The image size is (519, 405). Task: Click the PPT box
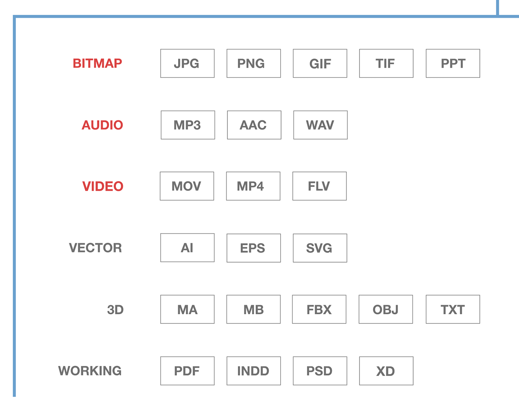(x=453, y=63)
